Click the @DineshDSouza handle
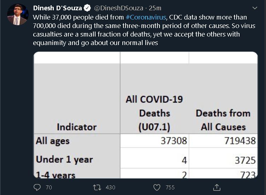Screen dimensions: 266x195 point(118,8)
